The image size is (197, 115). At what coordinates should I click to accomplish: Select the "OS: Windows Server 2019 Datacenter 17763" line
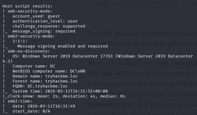(x=103, y=56)
